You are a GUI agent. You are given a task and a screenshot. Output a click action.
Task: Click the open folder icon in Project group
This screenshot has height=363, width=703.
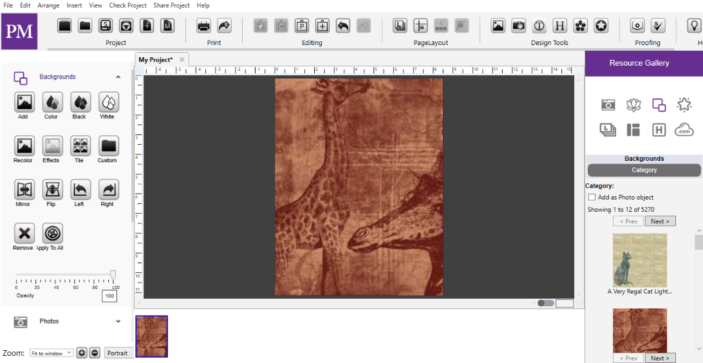click(x=85, y=26)
